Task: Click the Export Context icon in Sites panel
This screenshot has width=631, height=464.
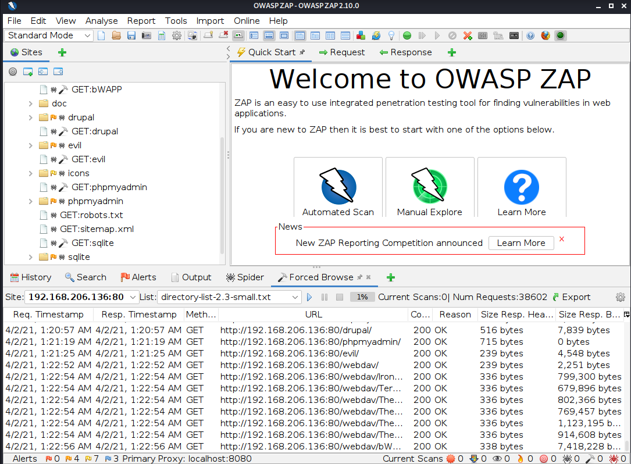Action: coord(58,72)
